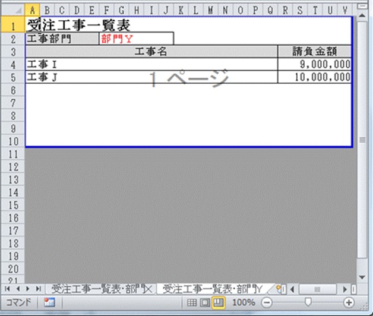Open the 受注工事一覧表-部門X sheet tab
Viewport: 373px width, 316px height.
(101, 288)
